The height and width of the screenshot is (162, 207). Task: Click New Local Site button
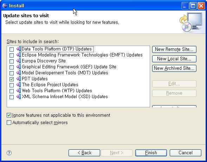(174, 59)
